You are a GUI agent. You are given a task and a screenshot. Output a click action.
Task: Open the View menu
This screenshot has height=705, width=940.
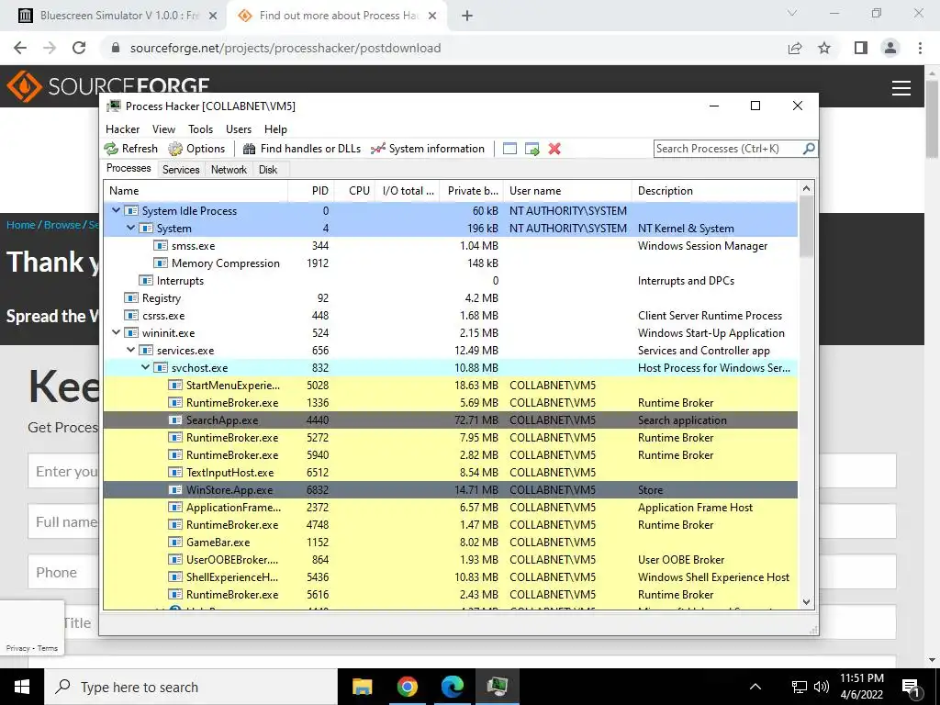tap(163, 129)
